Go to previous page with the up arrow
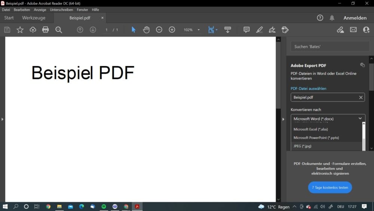The height and width of the screenshot is (211, 374). point(80,30)
